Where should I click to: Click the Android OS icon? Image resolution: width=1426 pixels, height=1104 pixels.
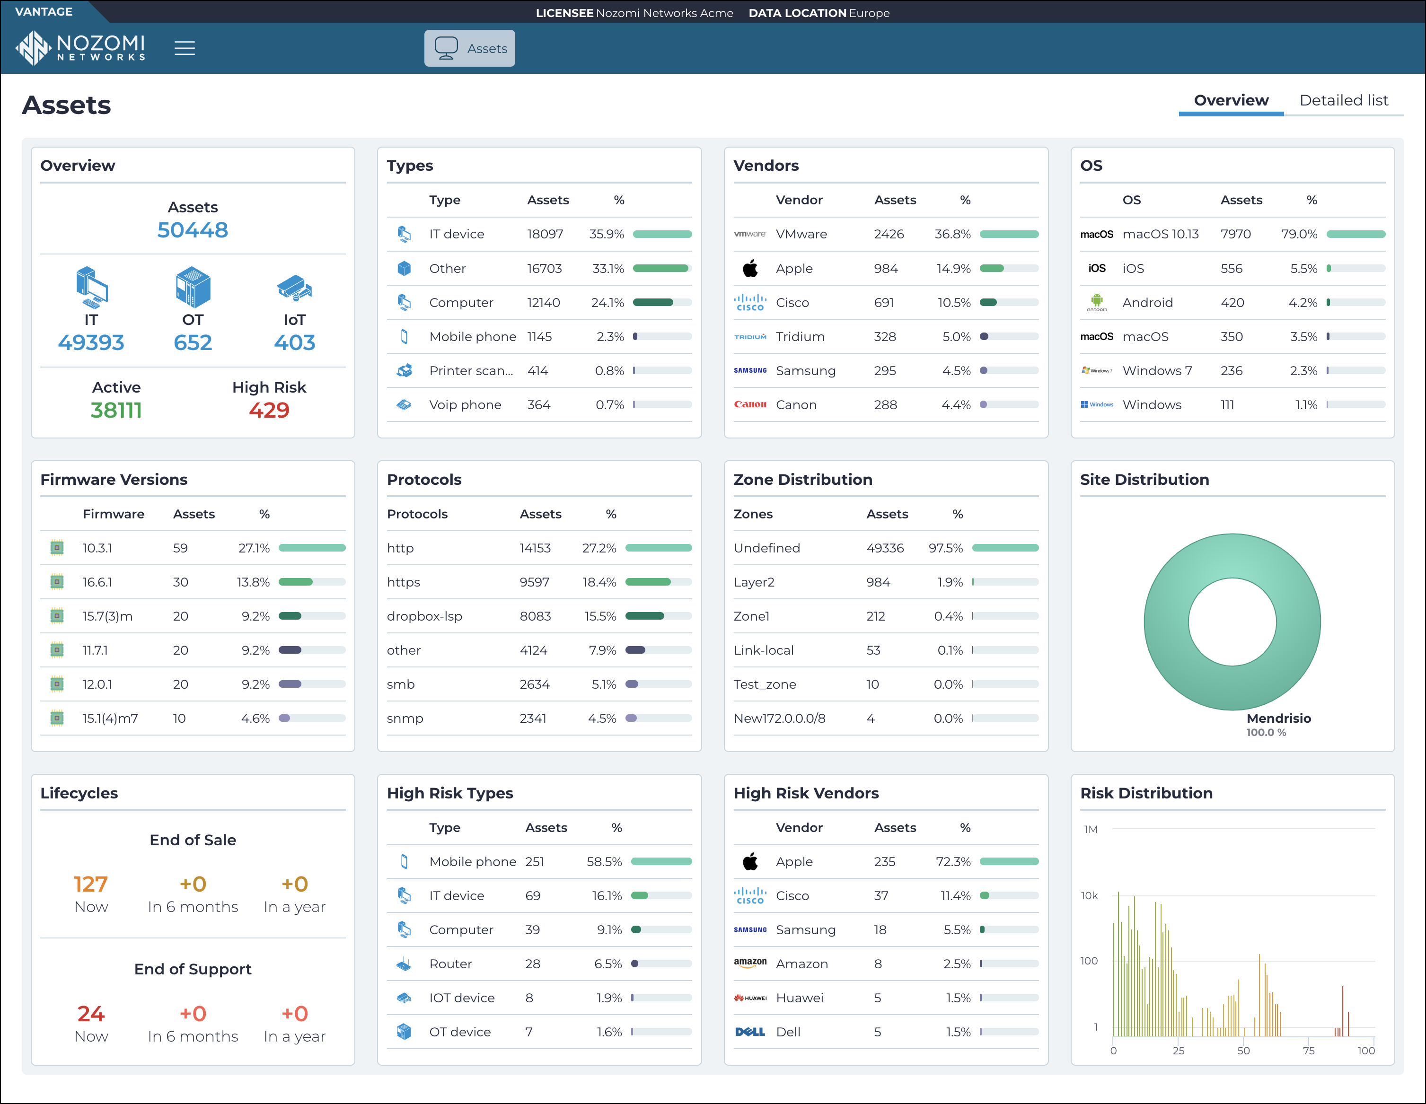click(1097, 302)
